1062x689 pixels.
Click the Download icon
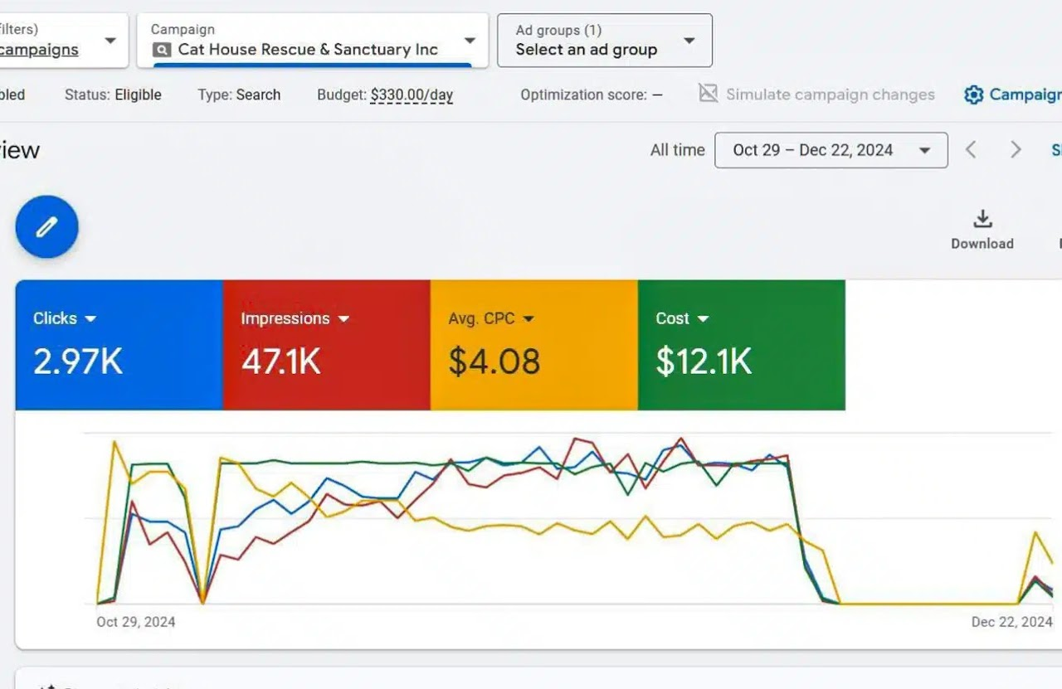pyautogui.click(x=982, y=219)
